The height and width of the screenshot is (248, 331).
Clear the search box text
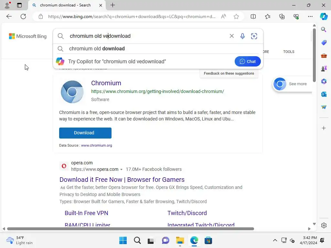tap(231, 36)
